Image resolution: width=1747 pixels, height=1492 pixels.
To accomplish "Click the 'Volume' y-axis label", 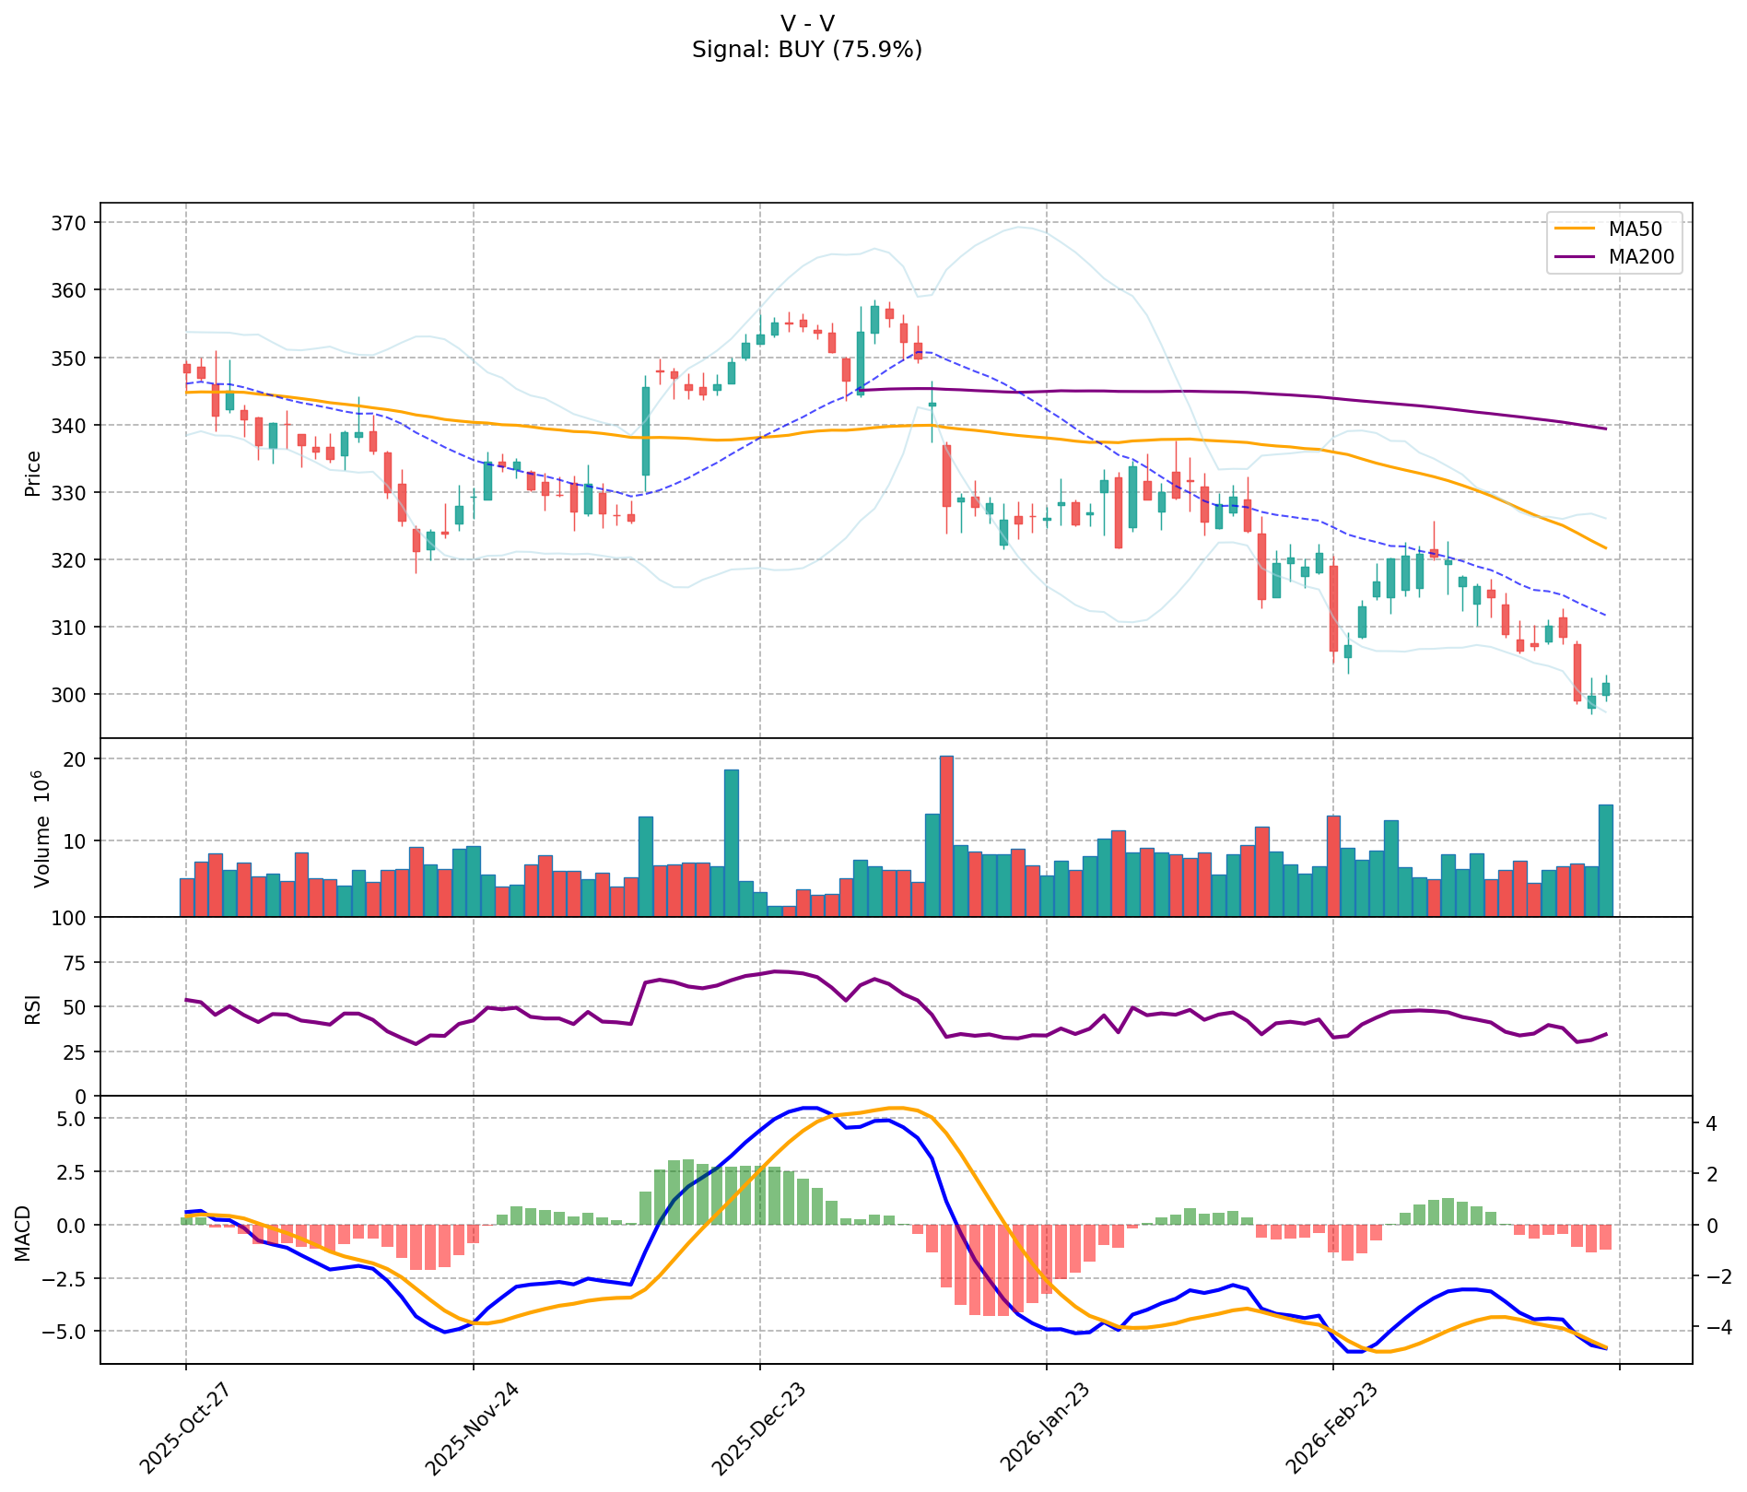I will (x=41, y=828).
